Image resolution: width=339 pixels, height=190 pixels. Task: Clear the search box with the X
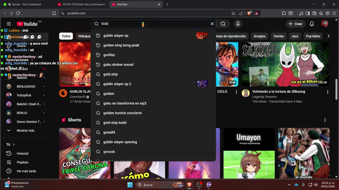tap(212, 24)
